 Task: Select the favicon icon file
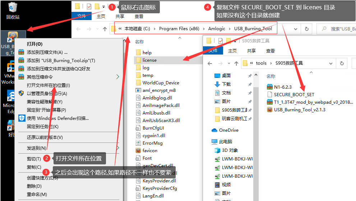click(x=147, y=151)
